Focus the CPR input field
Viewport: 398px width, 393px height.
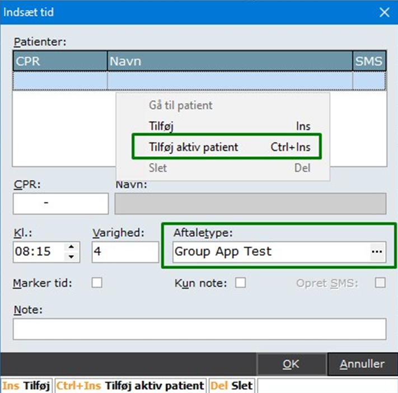pos(60,204)
